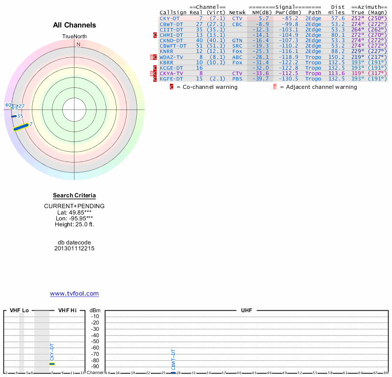Screen dimensions: 392x377
Task: Click the CKND-DT callsign entry
Action: point(171,40)
